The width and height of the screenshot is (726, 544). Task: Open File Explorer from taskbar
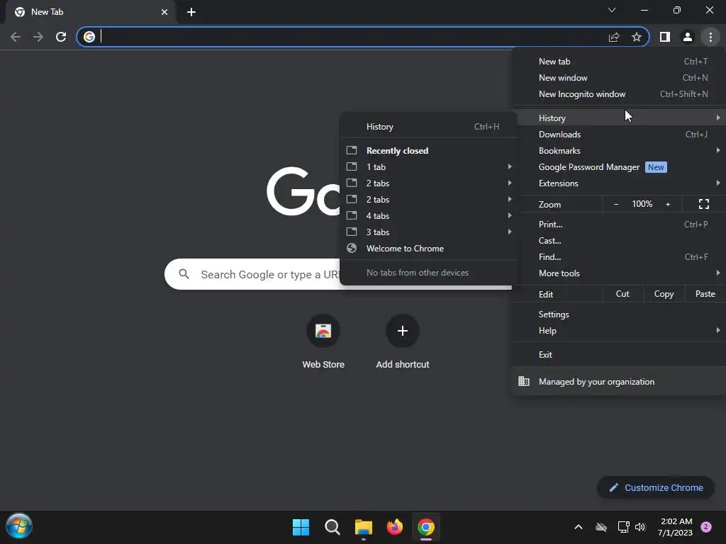[364, 527]
